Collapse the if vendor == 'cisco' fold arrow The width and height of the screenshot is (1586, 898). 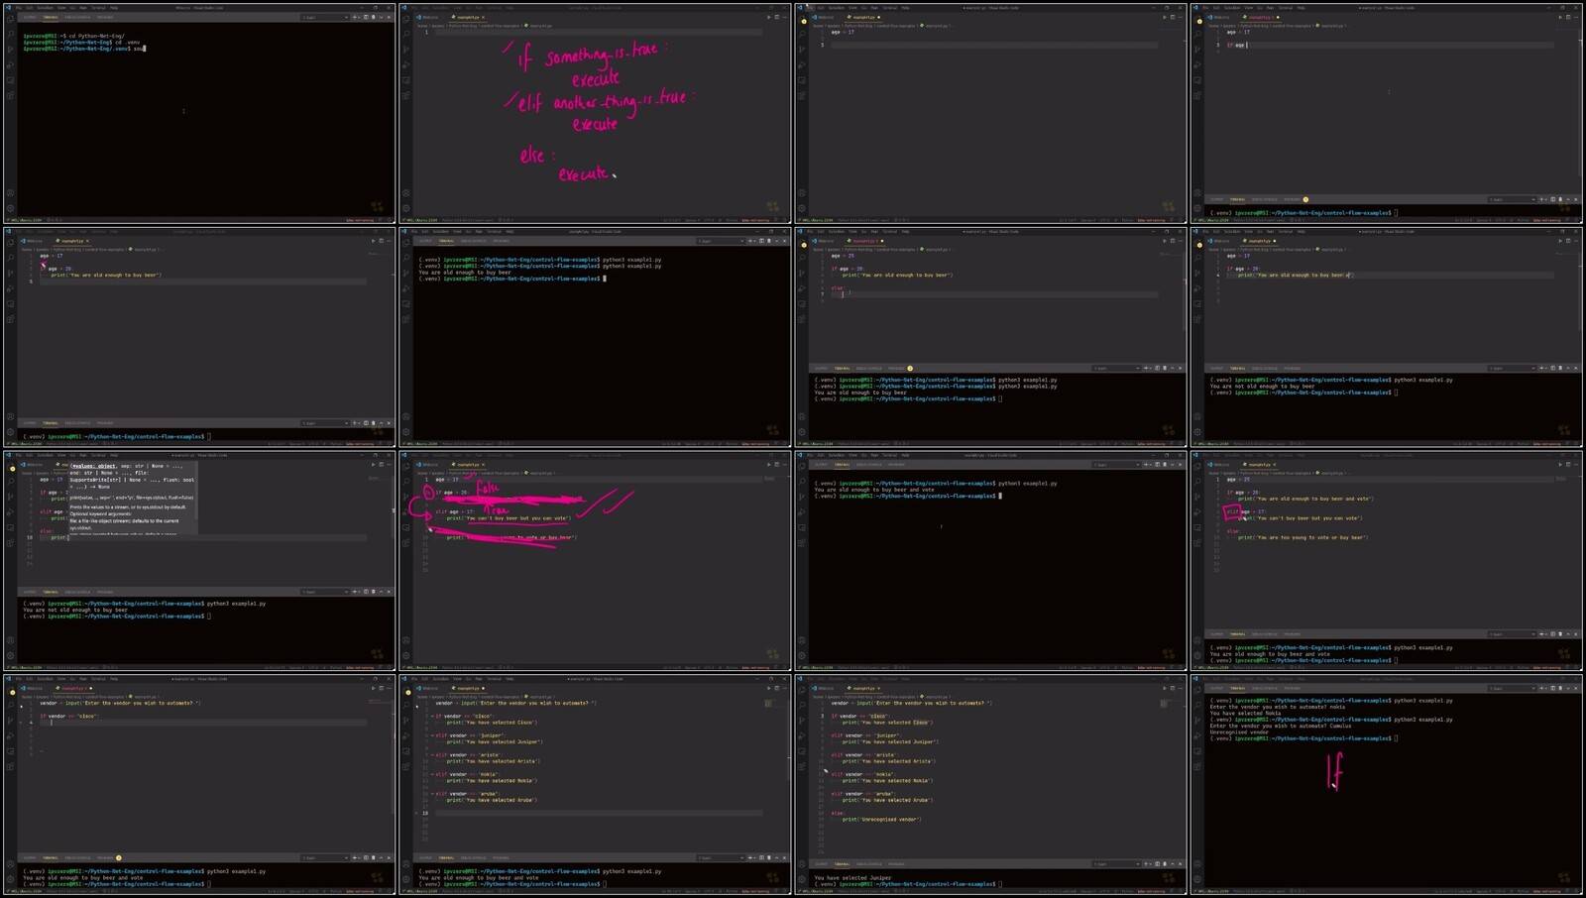coord(431,716)
